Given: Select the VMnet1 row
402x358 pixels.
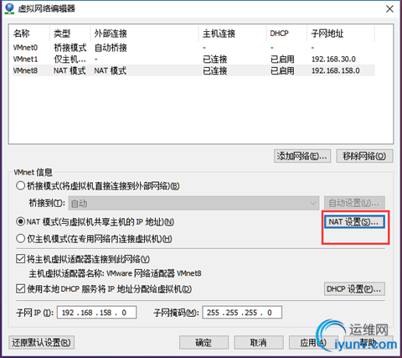Looking at the screenshot, I should [x=193, y=59].
